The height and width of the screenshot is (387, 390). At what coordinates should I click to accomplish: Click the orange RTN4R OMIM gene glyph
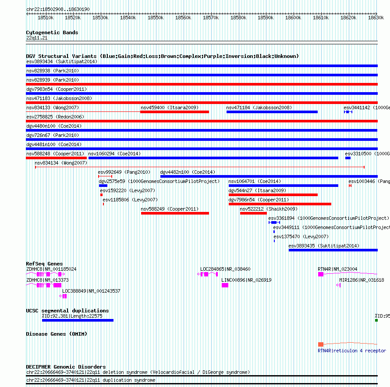click(x=347, y=344)
